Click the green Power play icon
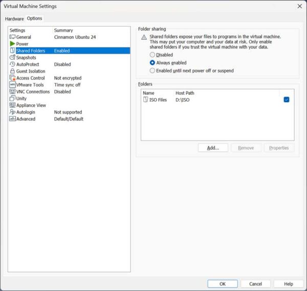This screenshot has height=291, width=307. (x=12, y=43)
